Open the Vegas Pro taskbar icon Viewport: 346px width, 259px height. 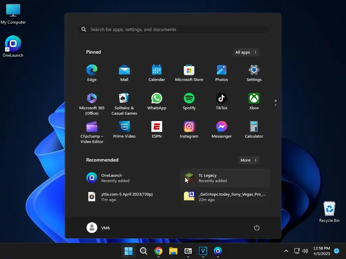203,251
